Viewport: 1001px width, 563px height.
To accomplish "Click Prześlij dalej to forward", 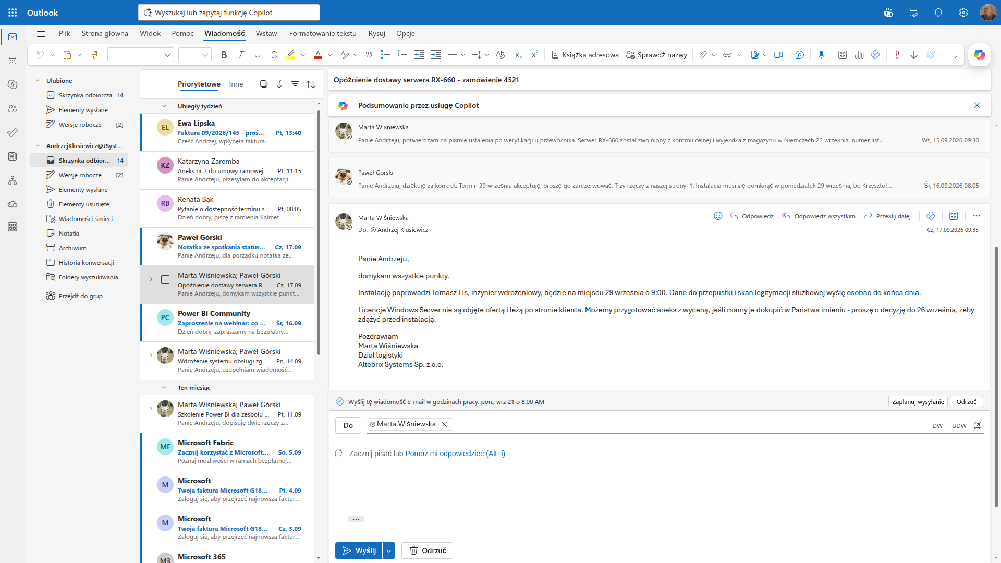I will click(x=887, y=216).
